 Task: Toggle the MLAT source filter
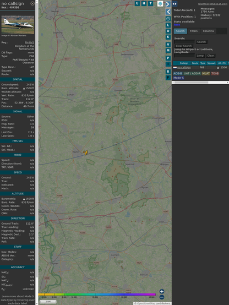pyautogui.click(x=206, y=73)
